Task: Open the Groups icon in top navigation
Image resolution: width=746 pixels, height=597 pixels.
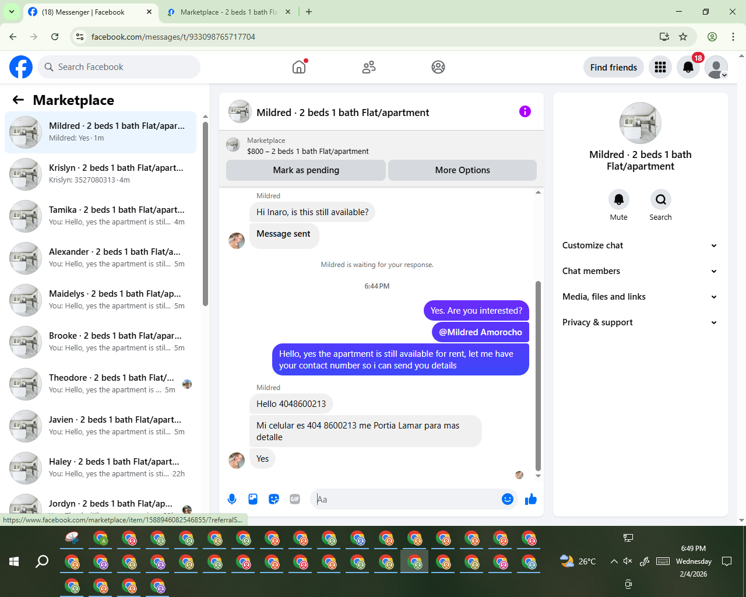Action: tap(438, 67)
